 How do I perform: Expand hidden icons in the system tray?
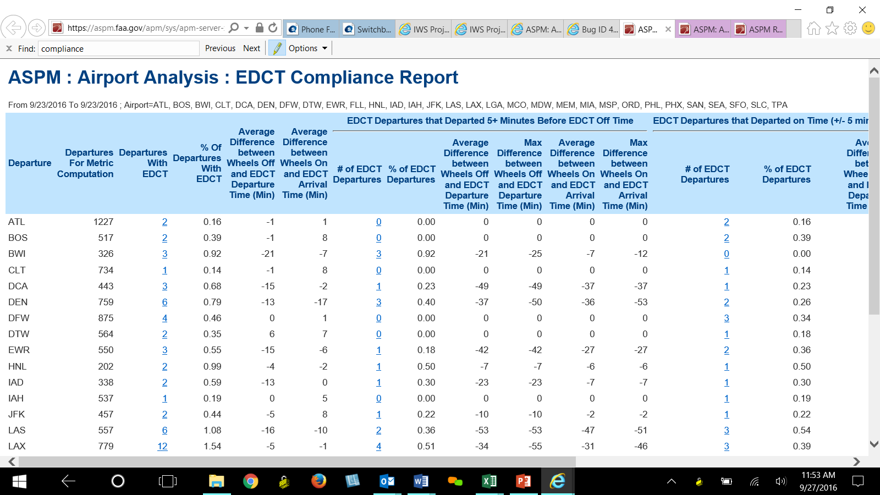click(672, 481)
